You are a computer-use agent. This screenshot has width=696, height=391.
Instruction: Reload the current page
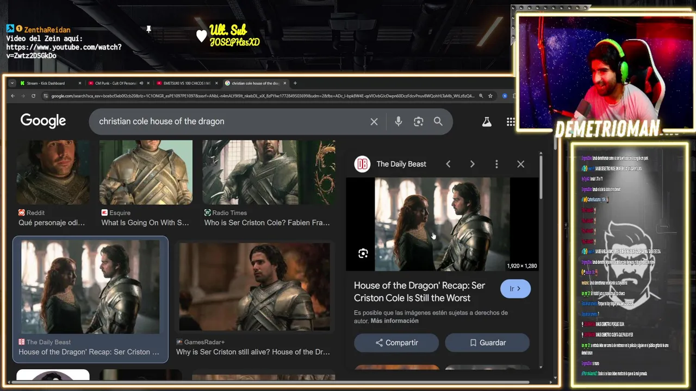[33, 96]
